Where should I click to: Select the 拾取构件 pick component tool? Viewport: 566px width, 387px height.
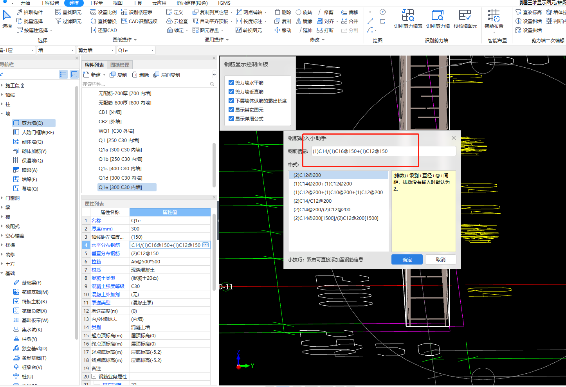[30, 12]
